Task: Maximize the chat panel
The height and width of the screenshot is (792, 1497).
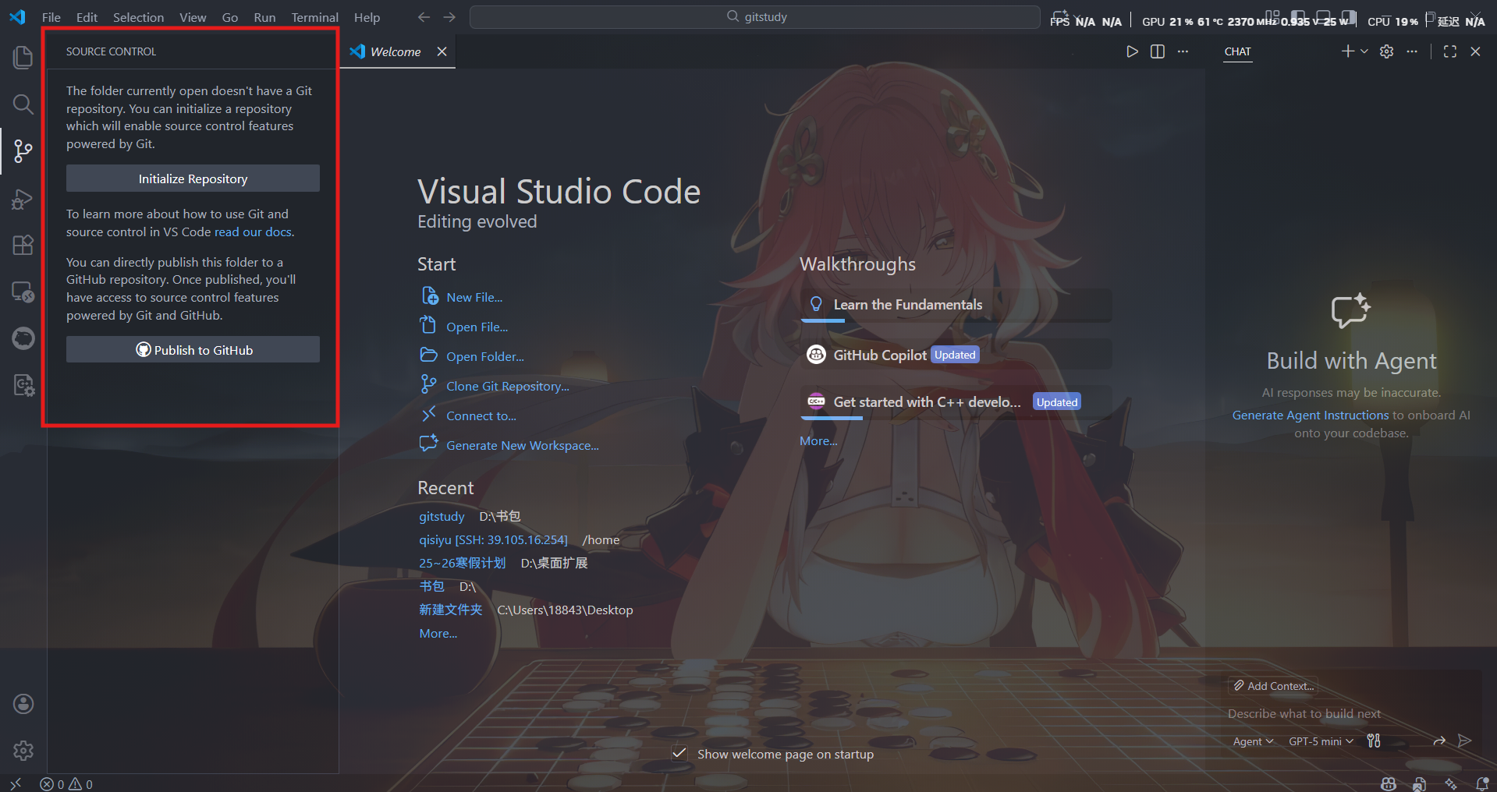Action: [x=1450, y=51]
